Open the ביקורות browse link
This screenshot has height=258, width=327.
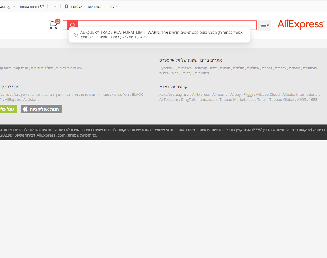42,94
